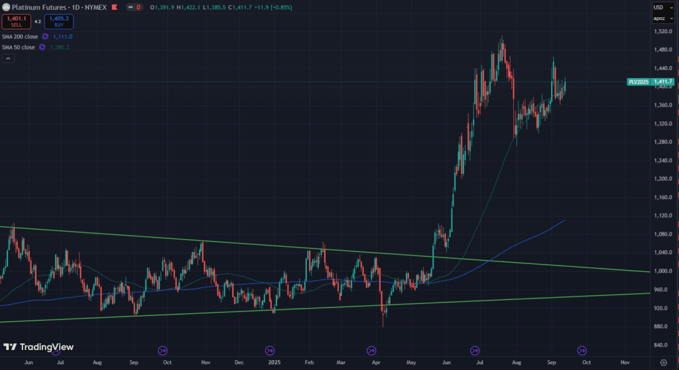
Task: Collapse the indicator legend with chevron
Action: 7,58
